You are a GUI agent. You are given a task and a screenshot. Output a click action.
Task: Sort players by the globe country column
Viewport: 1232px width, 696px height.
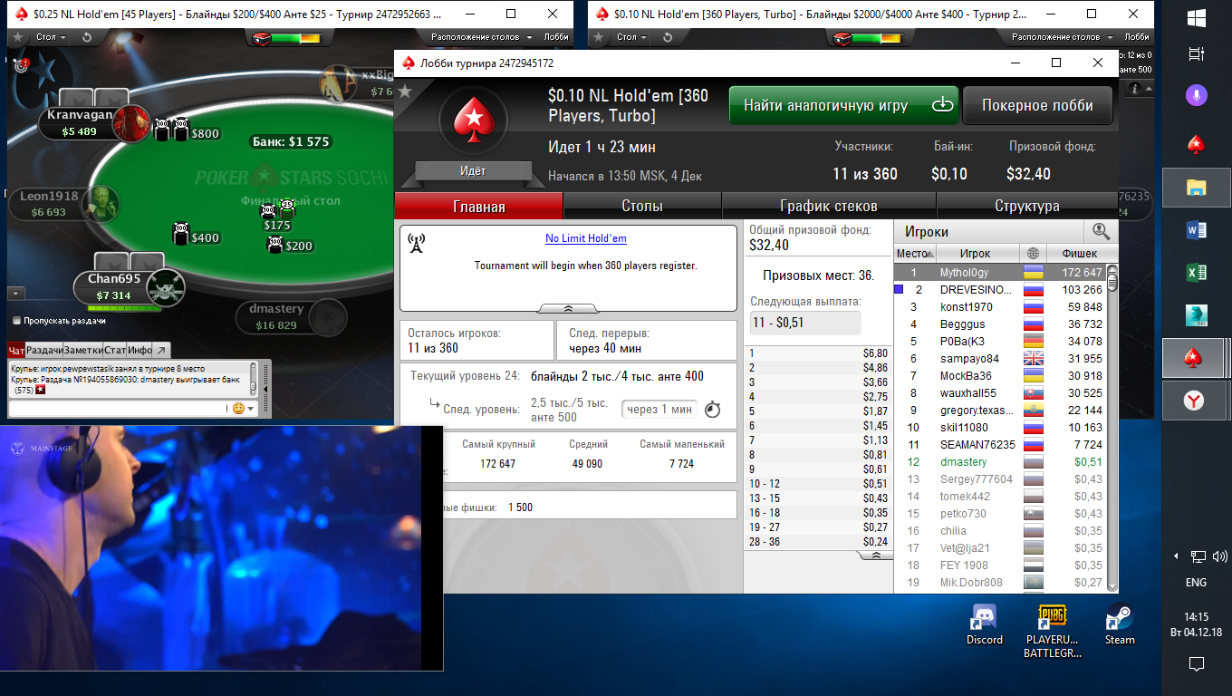click(x=1033, y=254)
